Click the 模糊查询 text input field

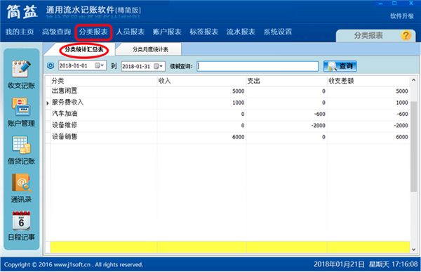click(258, 66)
